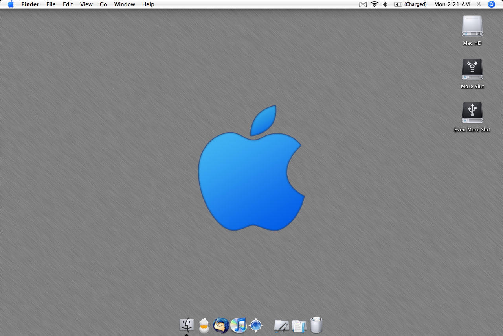Open the Go menu
Image resolution: width=503 pixels, height=336 pixels.
pyautogui.click(x=103, y=4)
